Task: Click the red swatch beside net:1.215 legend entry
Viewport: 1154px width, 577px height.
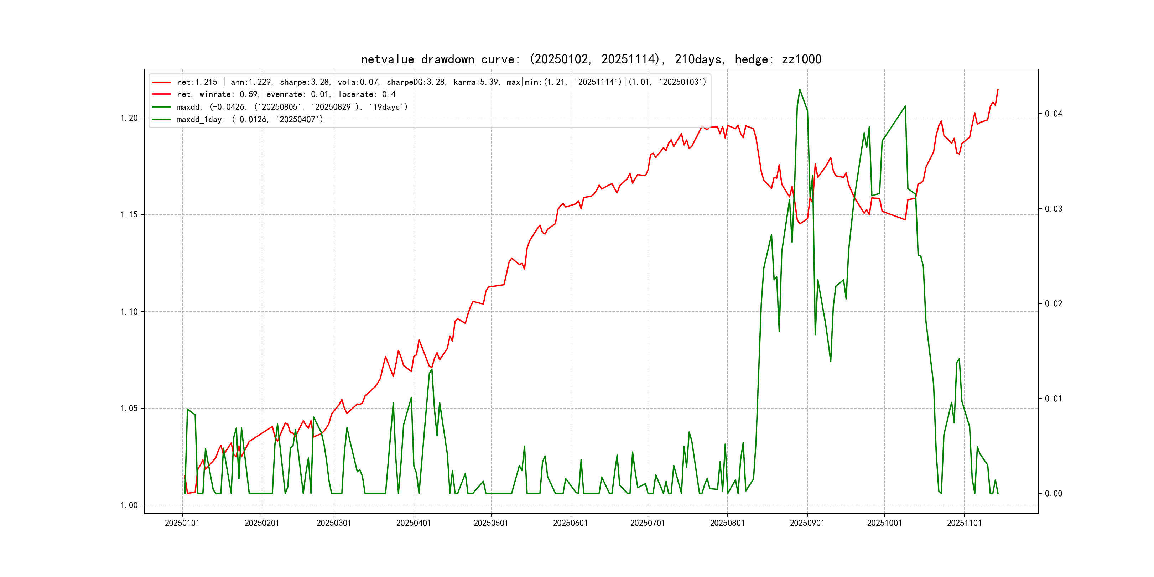Action: tap(161, 82)
